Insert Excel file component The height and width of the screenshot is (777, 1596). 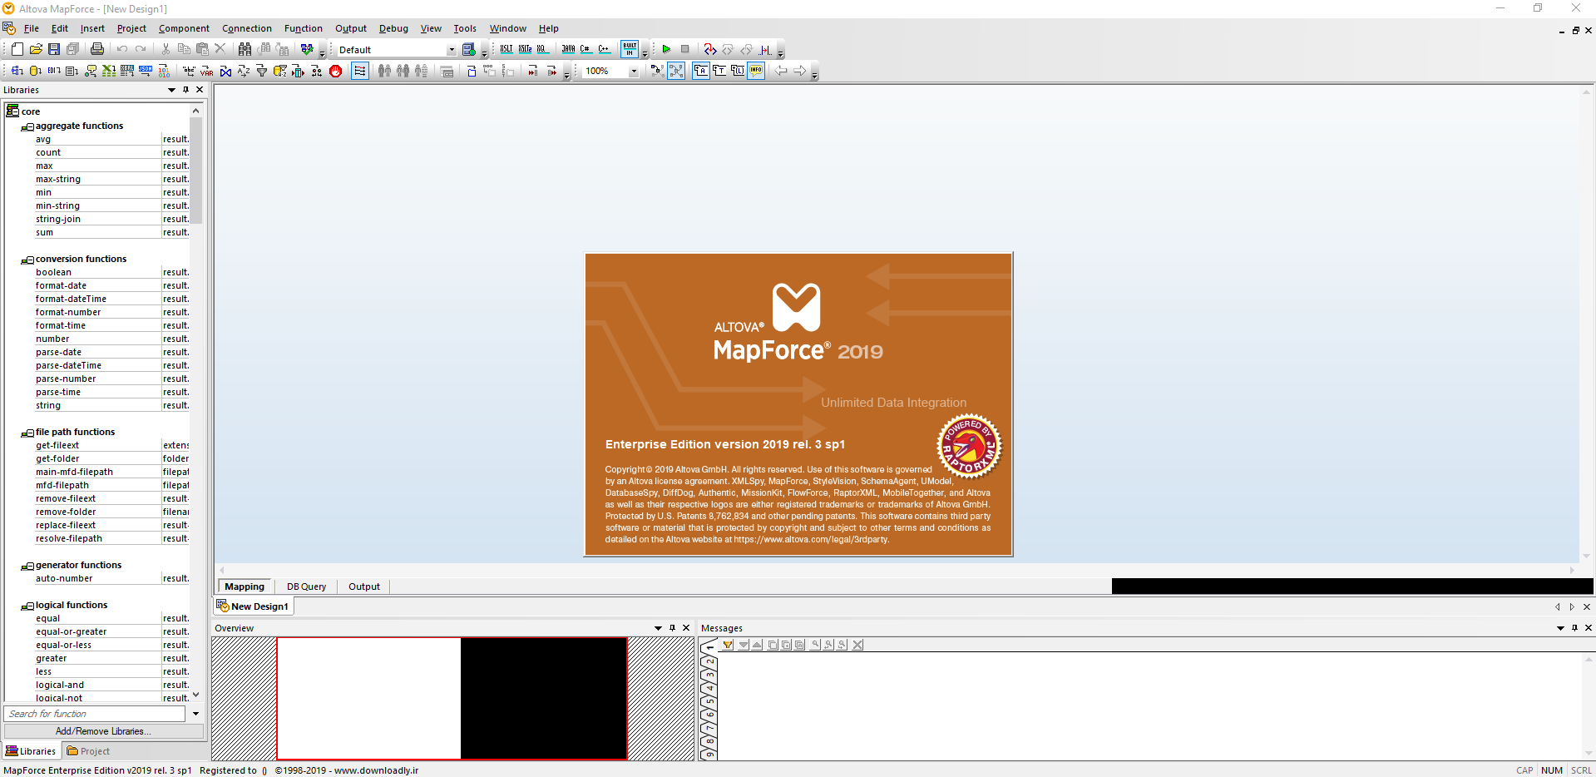click(109, 71)
